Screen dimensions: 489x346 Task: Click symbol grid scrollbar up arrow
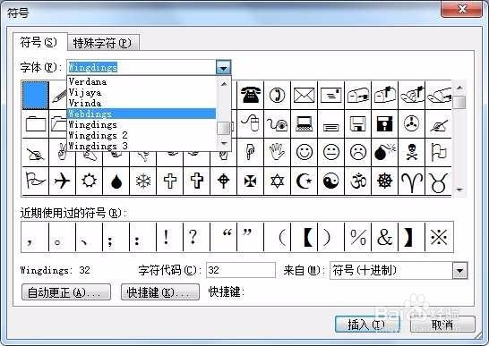(x=459, y=88)
